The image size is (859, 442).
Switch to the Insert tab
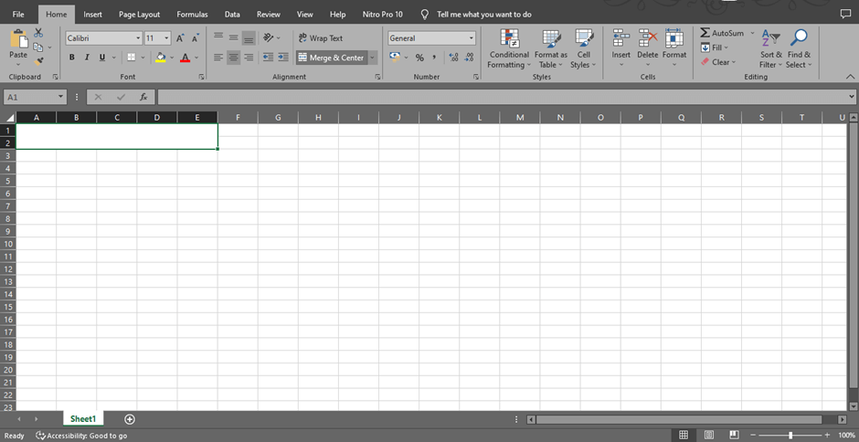pos(92,15)
